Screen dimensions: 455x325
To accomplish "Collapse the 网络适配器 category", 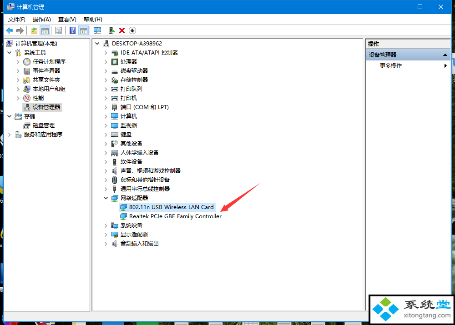I will coord(106,198).
